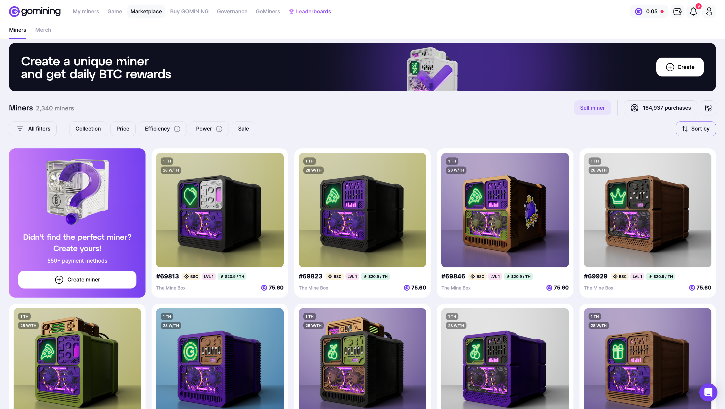Switch to the Merch tab
This screenshot has width=725, height=409.
[x=43, y=30]
